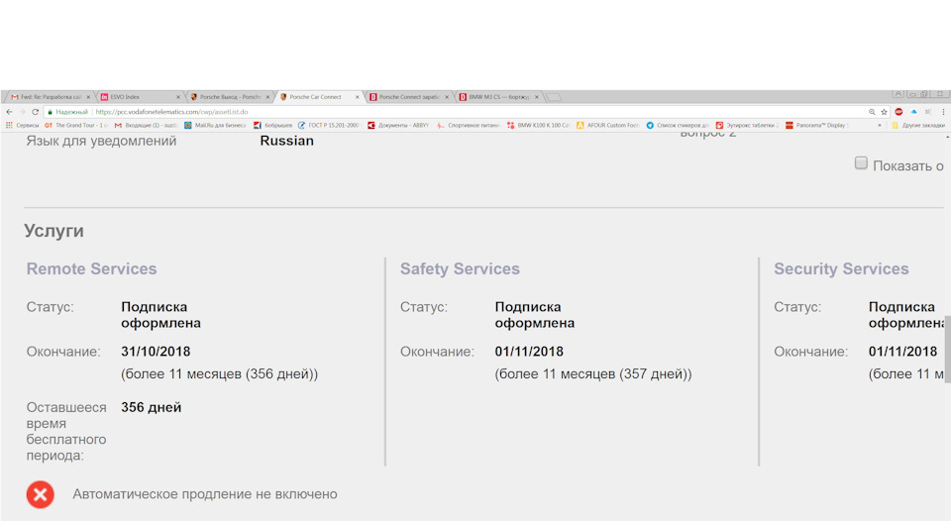Open the Другие закладки bookmarks folder
Viewport: 951px width, 521px height.
(917, 126)
